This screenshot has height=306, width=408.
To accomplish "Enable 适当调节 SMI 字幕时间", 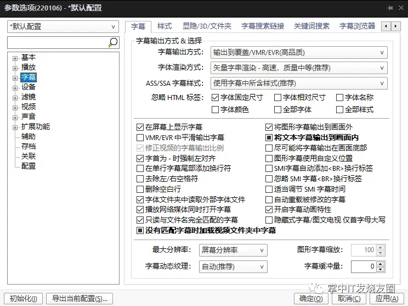I will click(269, 189).
